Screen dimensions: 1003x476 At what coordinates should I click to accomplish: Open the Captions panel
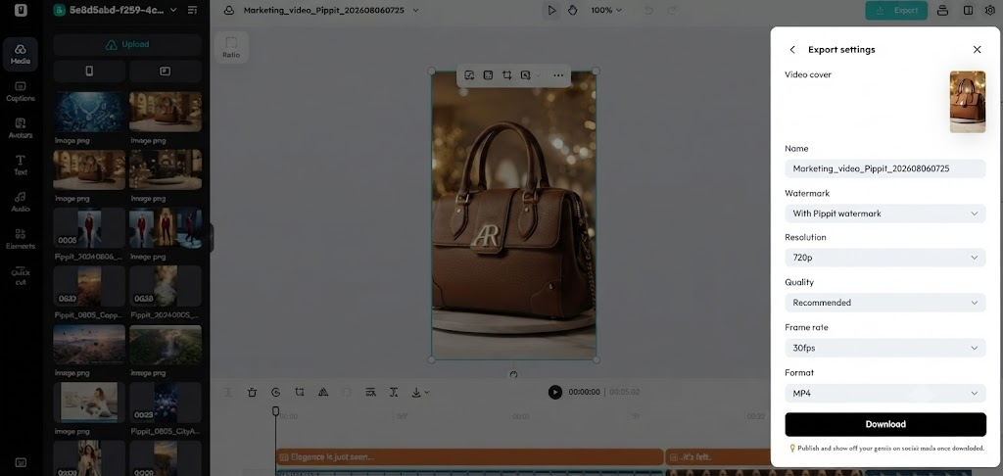point(21,91)
